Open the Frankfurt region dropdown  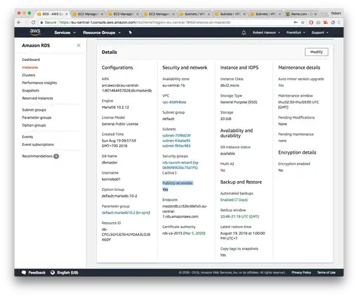click(296, 32)
